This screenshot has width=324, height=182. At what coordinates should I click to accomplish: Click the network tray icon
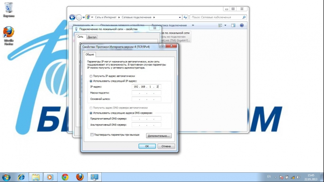coord(293,177)
